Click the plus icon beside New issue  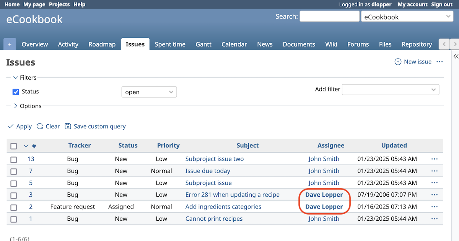(398, 62)
